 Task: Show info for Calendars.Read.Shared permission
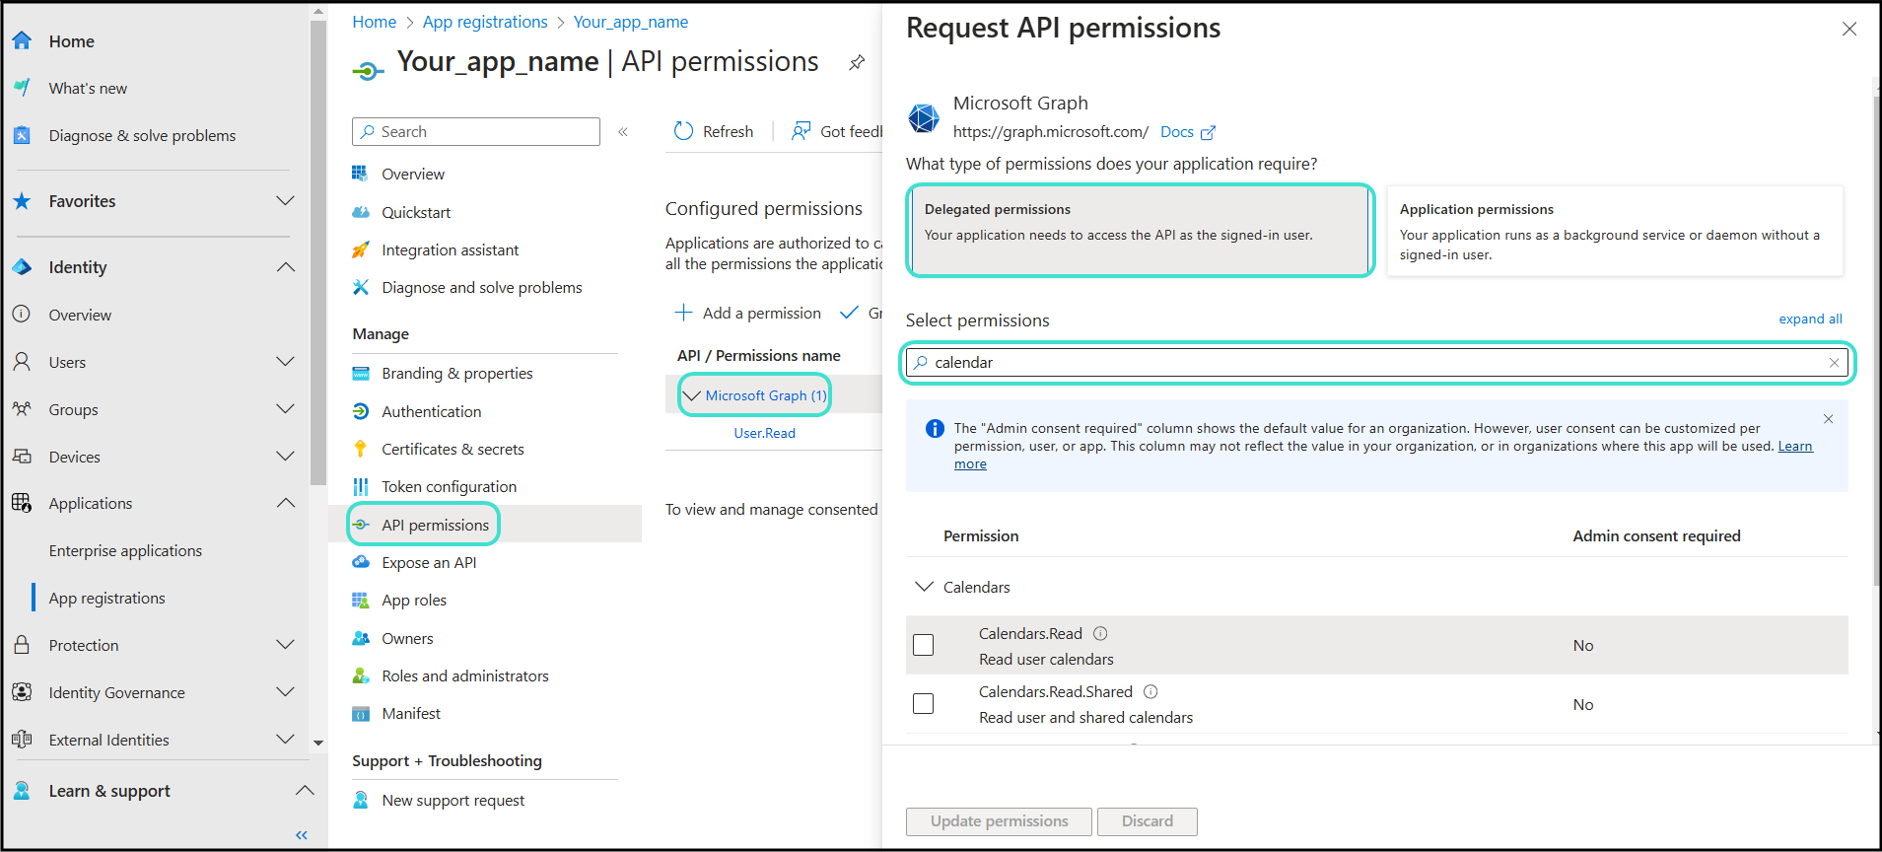click(x=1150, y=692)
